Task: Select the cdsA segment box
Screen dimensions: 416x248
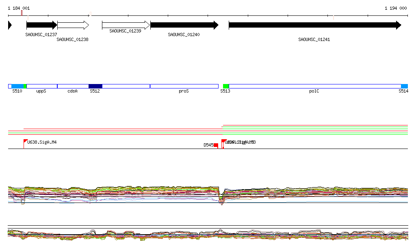Action: [73, 86]
